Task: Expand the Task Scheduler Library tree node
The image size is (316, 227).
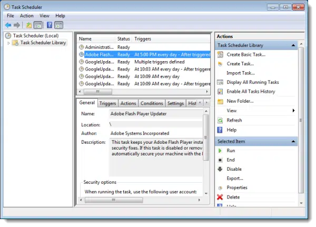Action: click(x=8, y=43)
